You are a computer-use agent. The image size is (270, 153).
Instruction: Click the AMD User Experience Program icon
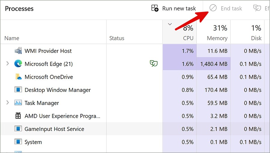pos(18,116)
